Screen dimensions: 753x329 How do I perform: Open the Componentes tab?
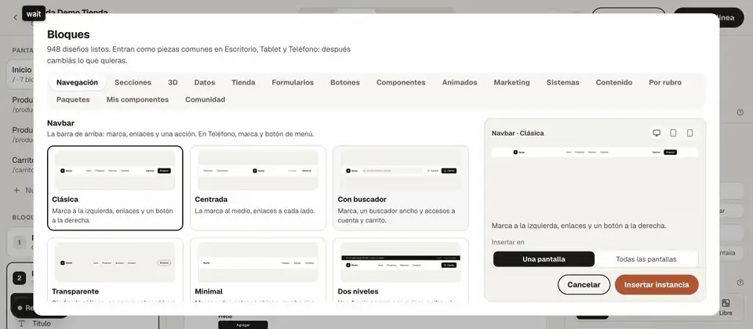tap(401, 82)
